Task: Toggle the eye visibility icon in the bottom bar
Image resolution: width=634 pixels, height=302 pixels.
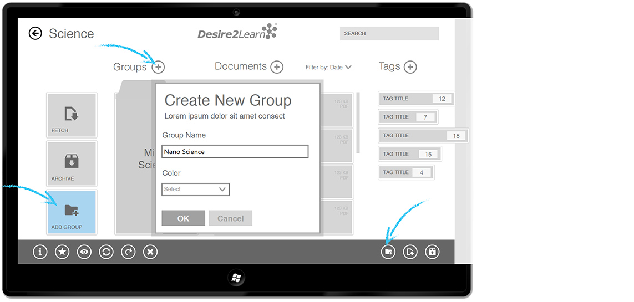Action: tap(84, 252)
